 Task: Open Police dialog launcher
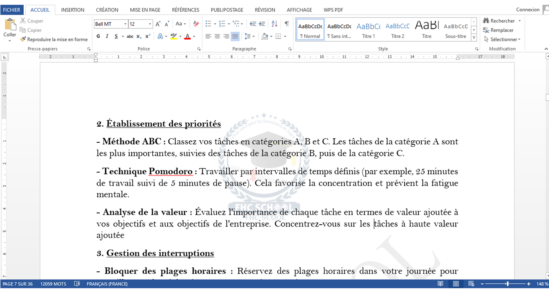pyautogui.click(x=199, y=49)
